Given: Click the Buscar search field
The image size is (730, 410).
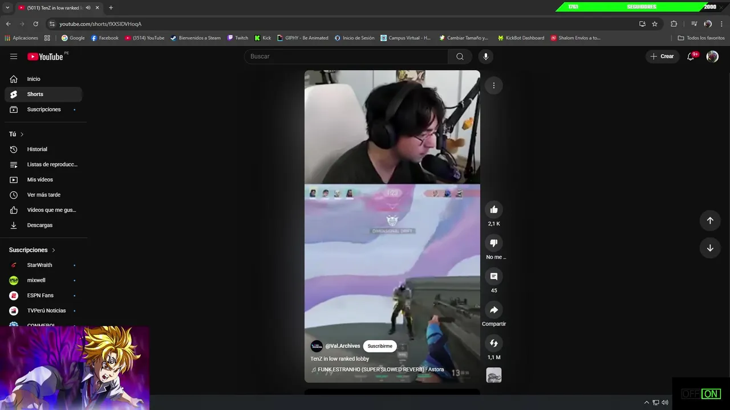Looking at the screenshot, I should coord(346,56).
